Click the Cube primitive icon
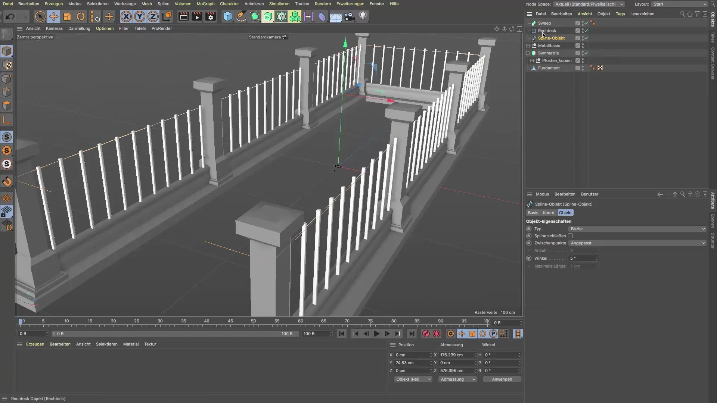717x403 pixels. tap(227, 16)
